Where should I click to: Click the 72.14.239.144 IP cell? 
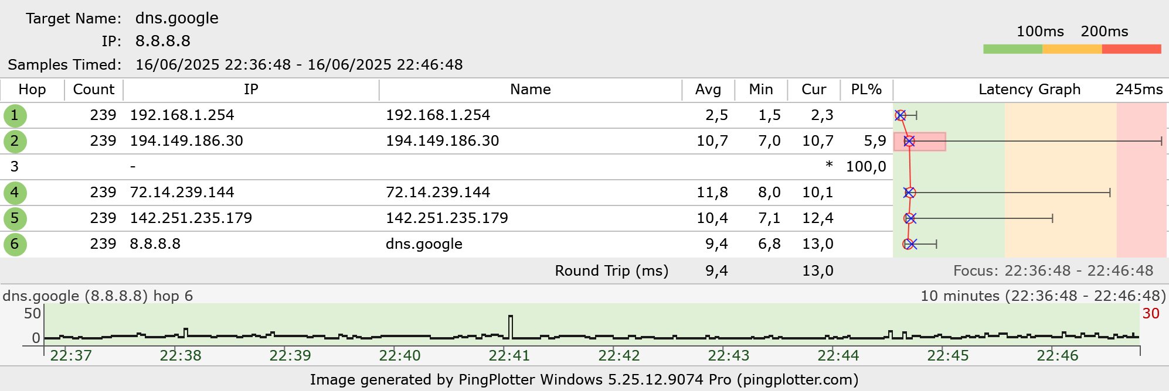coord(182,193)
